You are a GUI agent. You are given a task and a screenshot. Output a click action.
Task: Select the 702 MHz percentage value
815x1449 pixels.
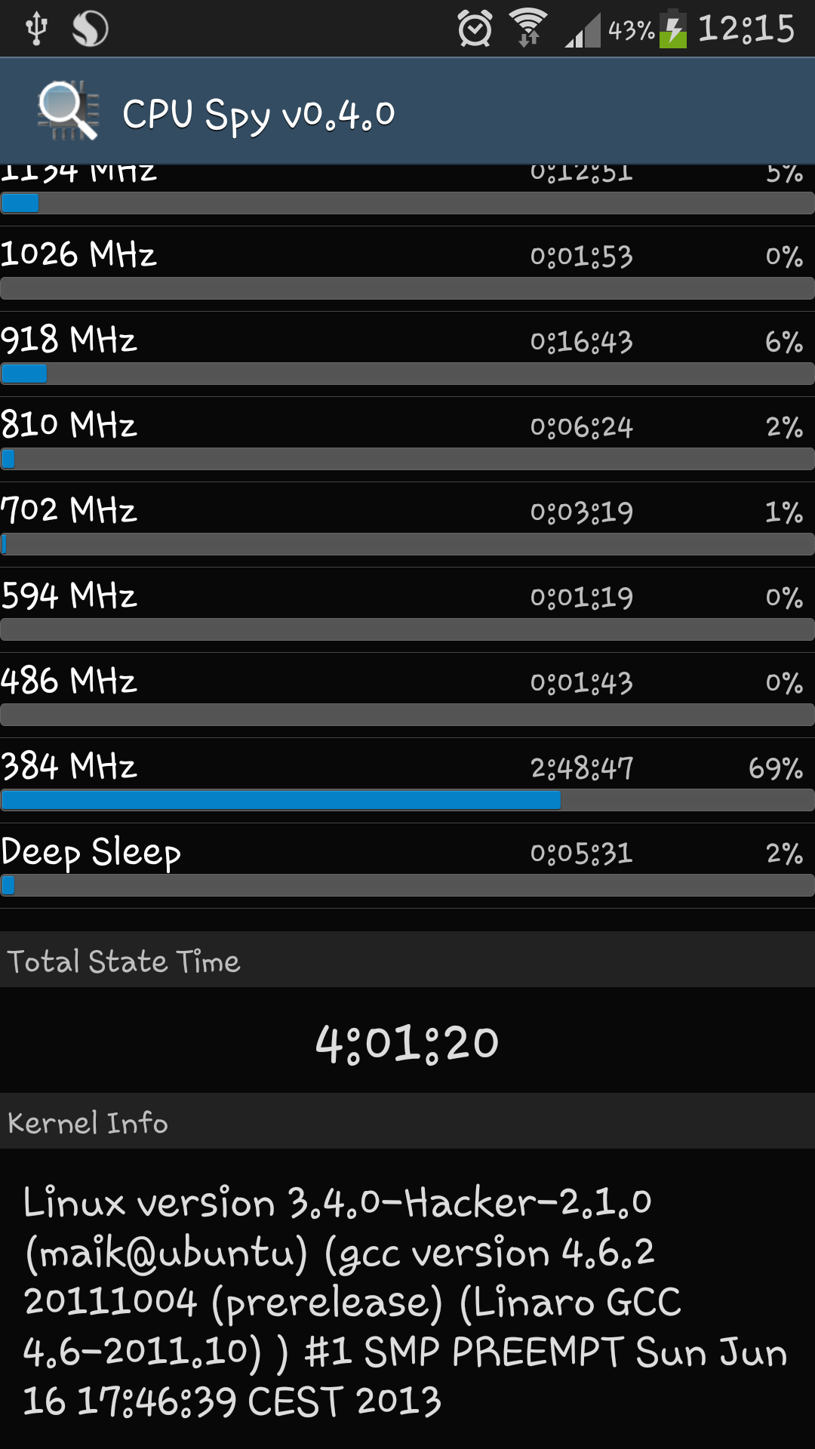784,512
